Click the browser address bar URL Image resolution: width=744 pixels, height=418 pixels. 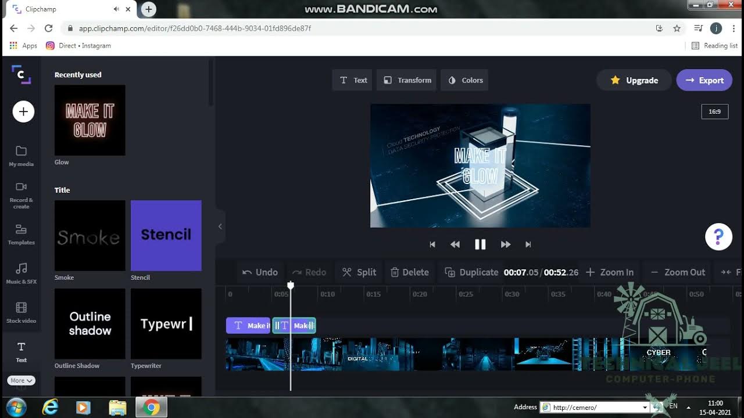pyautogui.click(x=195, y=28)
